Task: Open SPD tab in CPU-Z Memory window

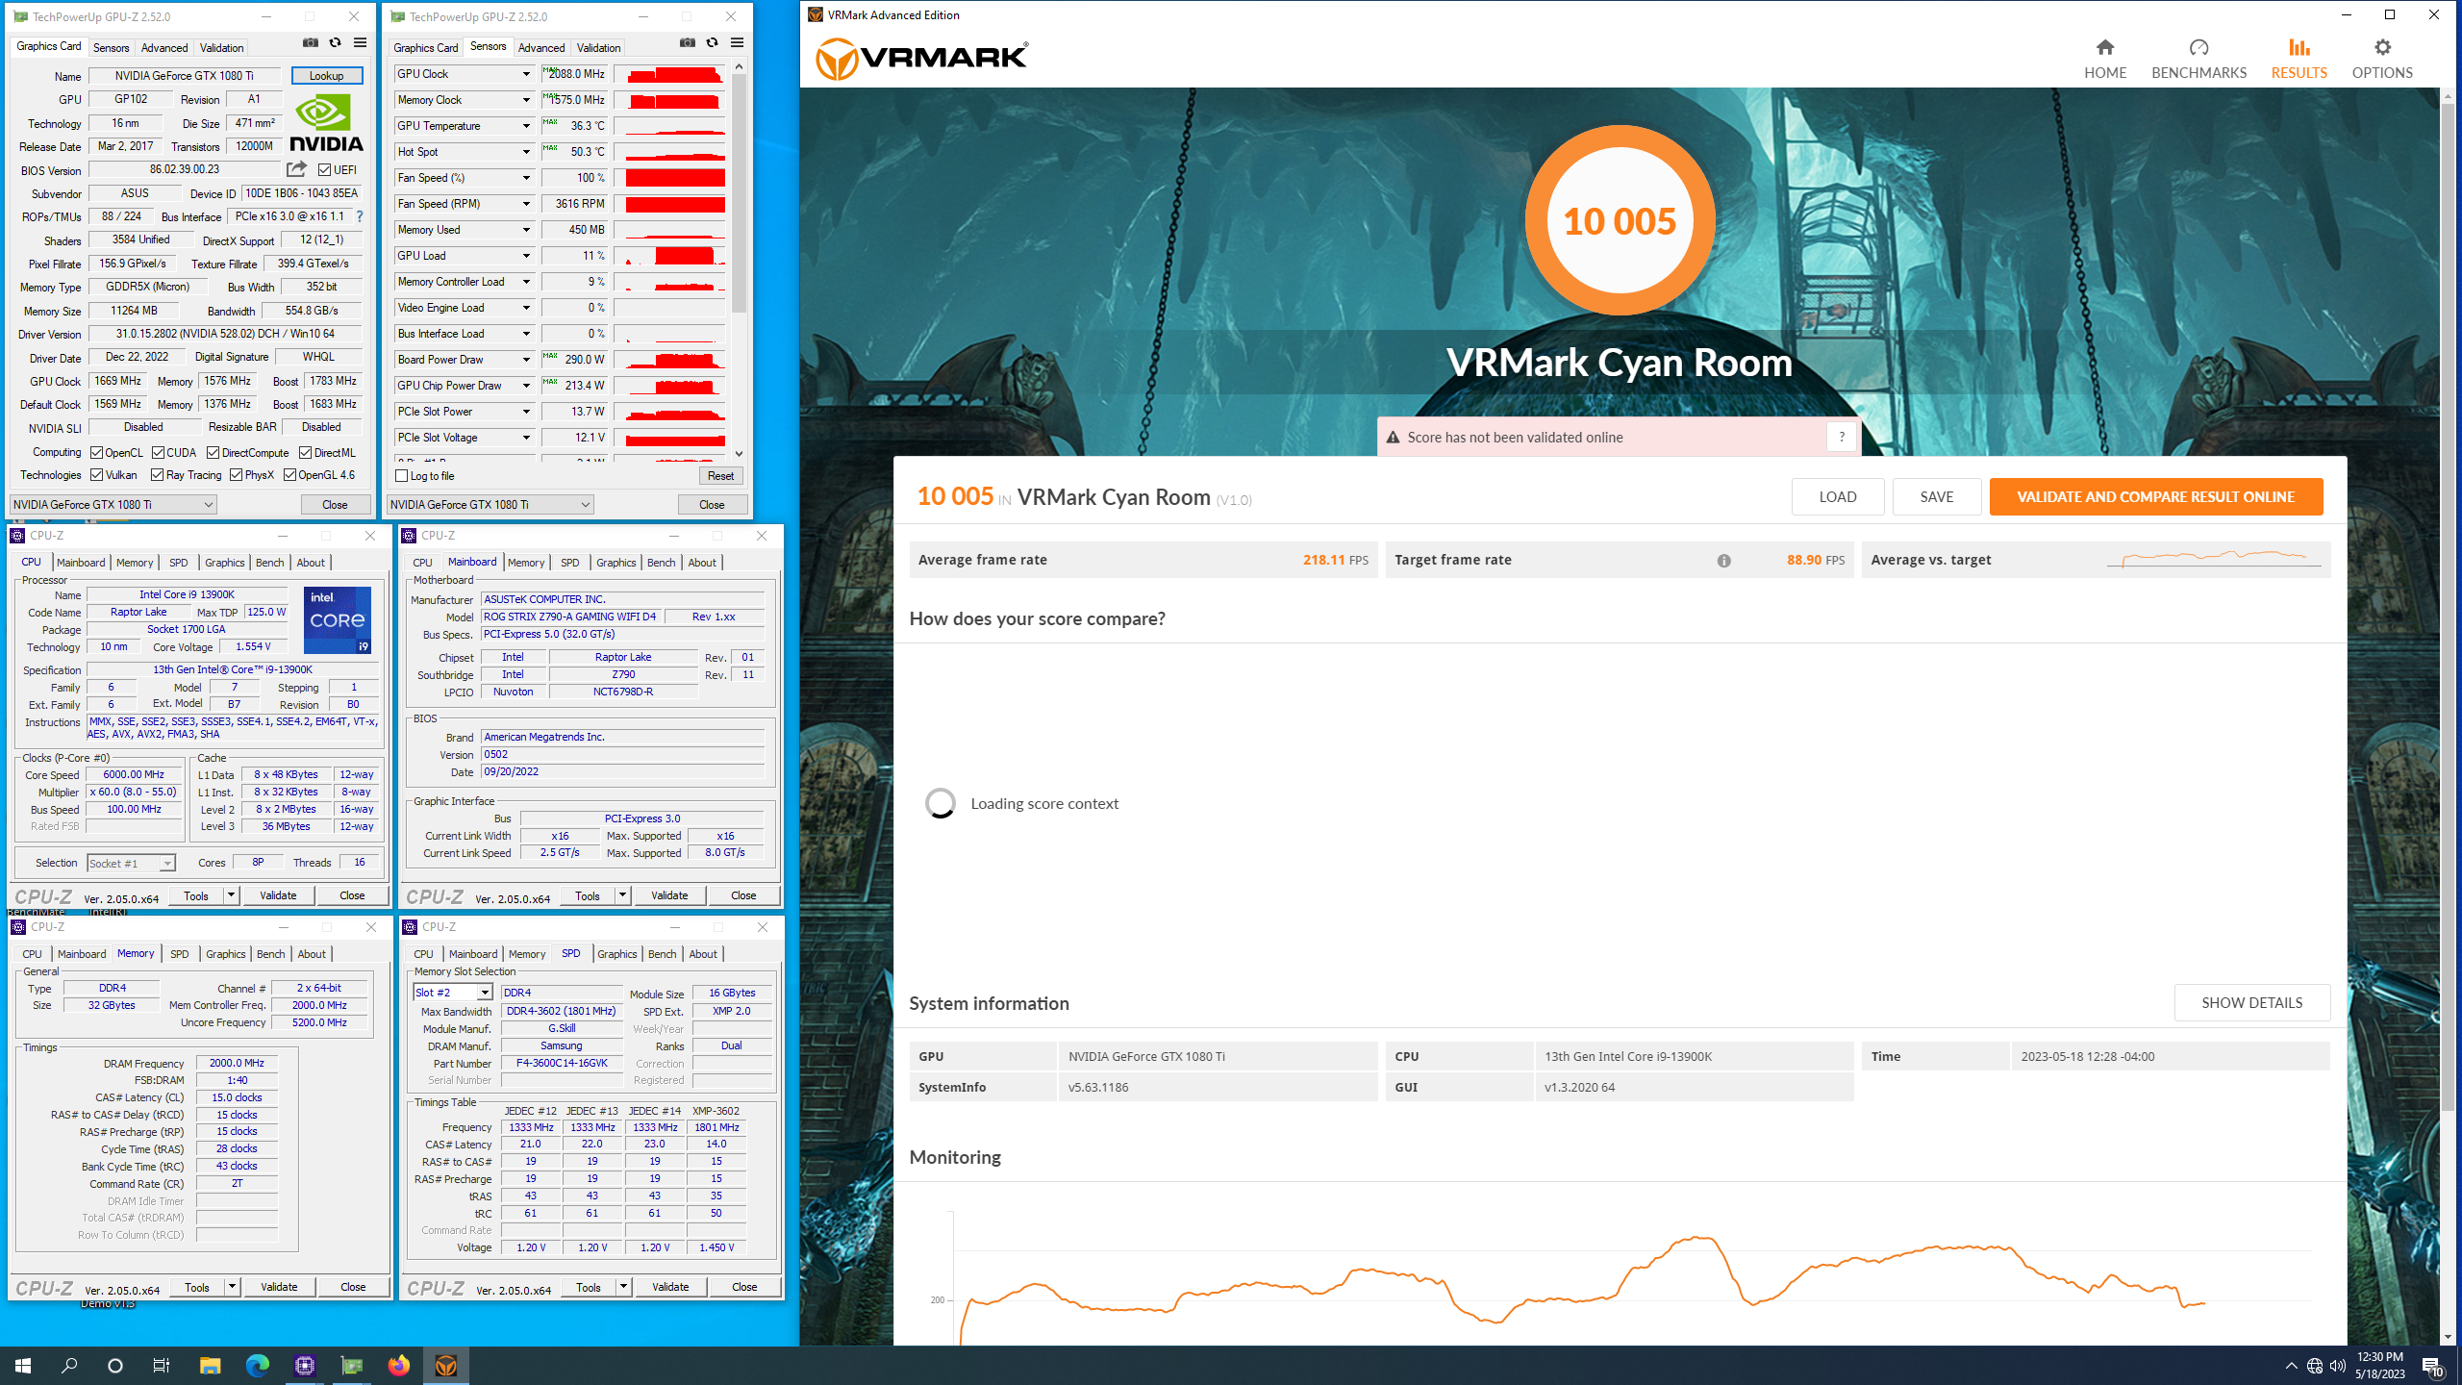Action: [x=179, y=954]
